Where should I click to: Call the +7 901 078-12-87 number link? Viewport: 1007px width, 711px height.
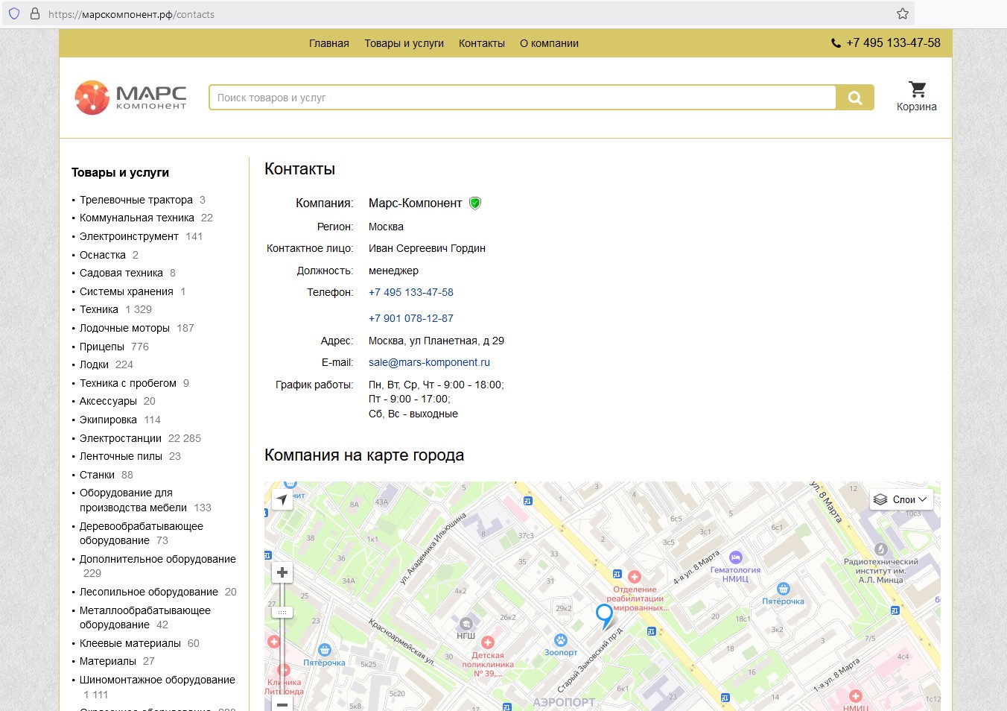click(411, 318)
